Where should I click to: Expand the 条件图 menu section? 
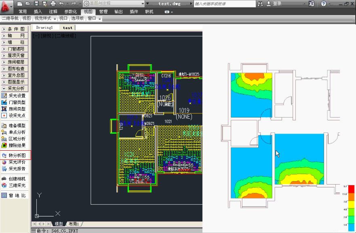(15, 29)
